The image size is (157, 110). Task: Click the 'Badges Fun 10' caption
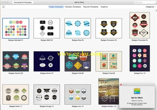click(x=140, y=73)
